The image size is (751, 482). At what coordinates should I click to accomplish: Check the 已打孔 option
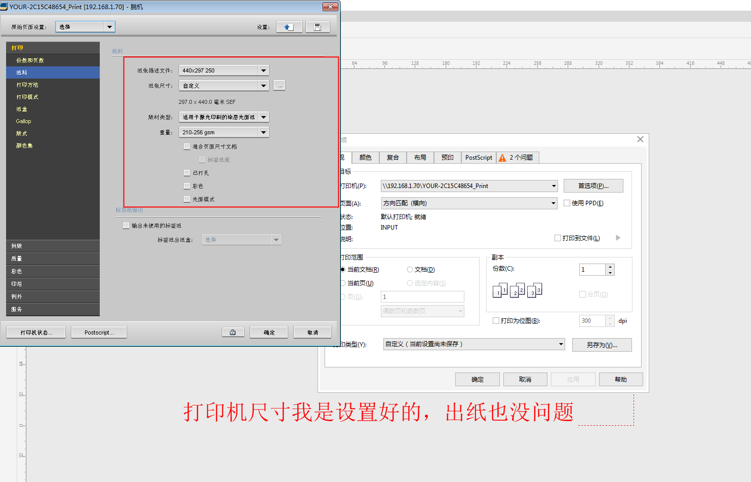click(187, 173)
